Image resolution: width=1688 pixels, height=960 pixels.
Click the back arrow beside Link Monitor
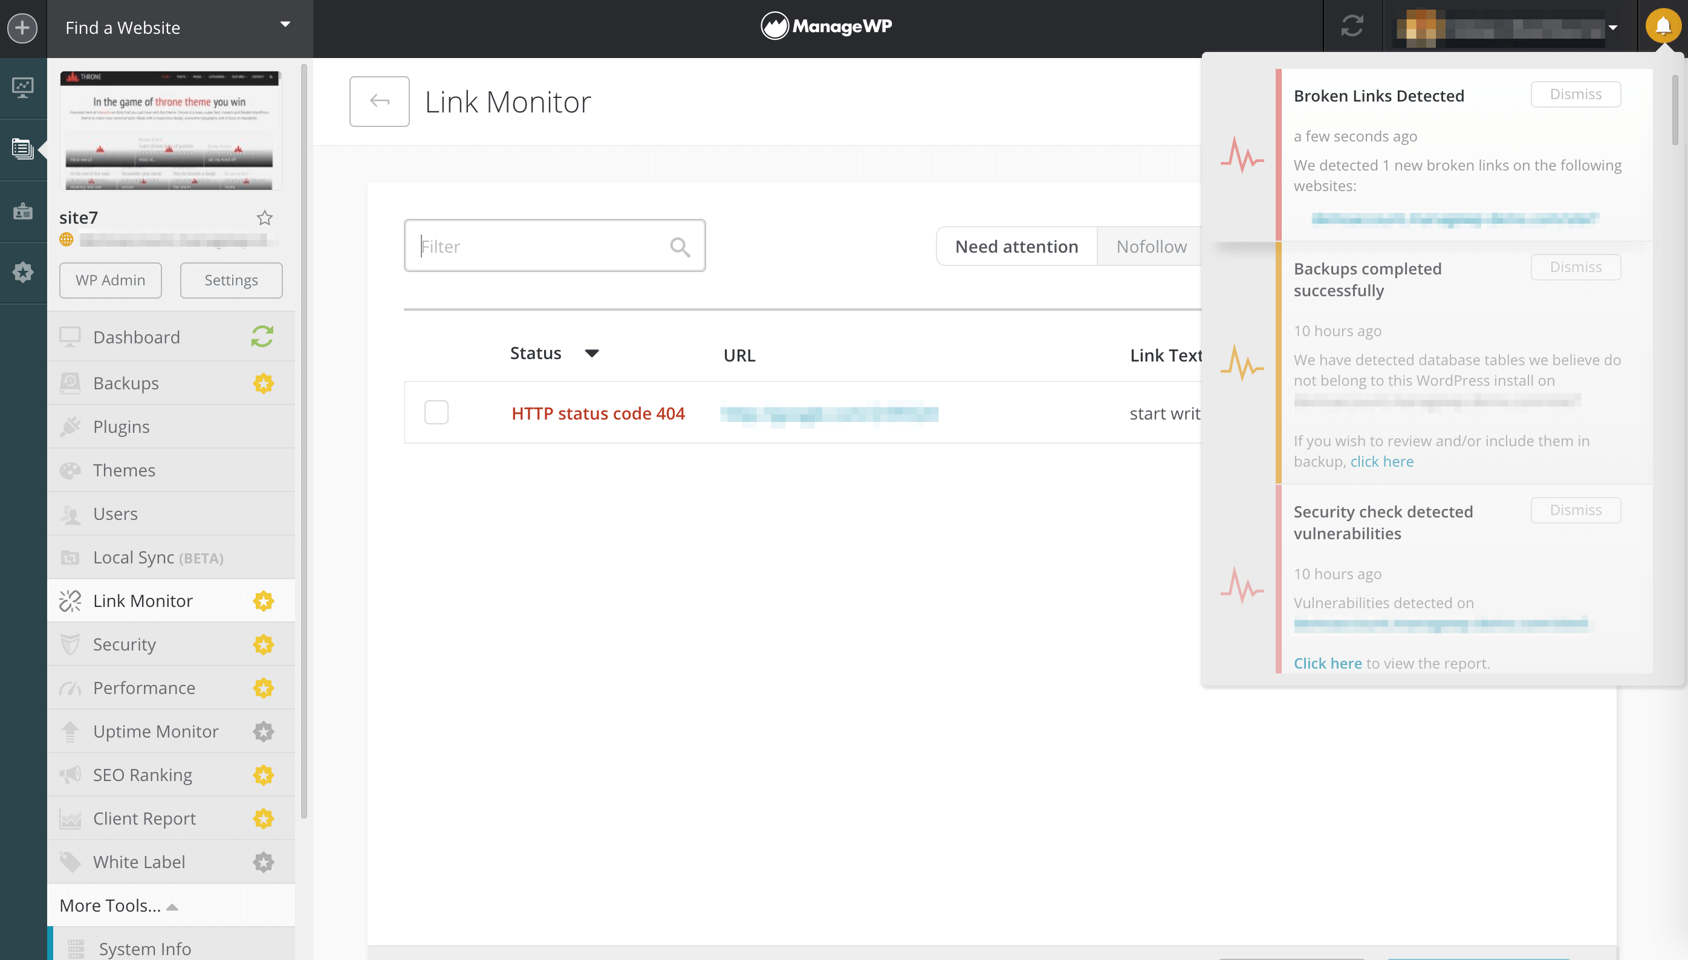(379, 102)
